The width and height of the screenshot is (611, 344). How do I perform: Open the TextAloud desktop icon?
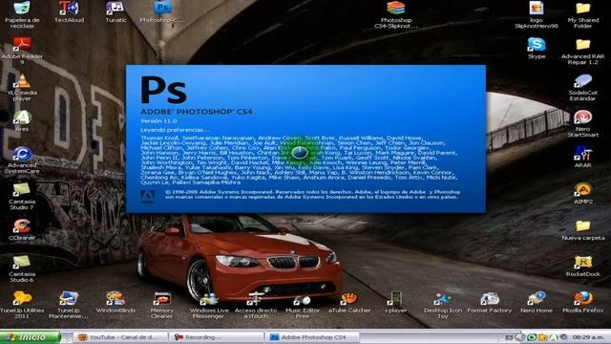[x=69, y=9]
